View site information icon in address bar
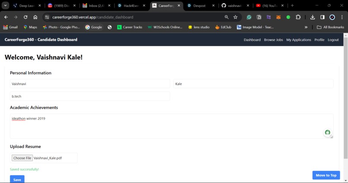The width and height of the screenshot is (348, 183). click(x=47, y=17)
